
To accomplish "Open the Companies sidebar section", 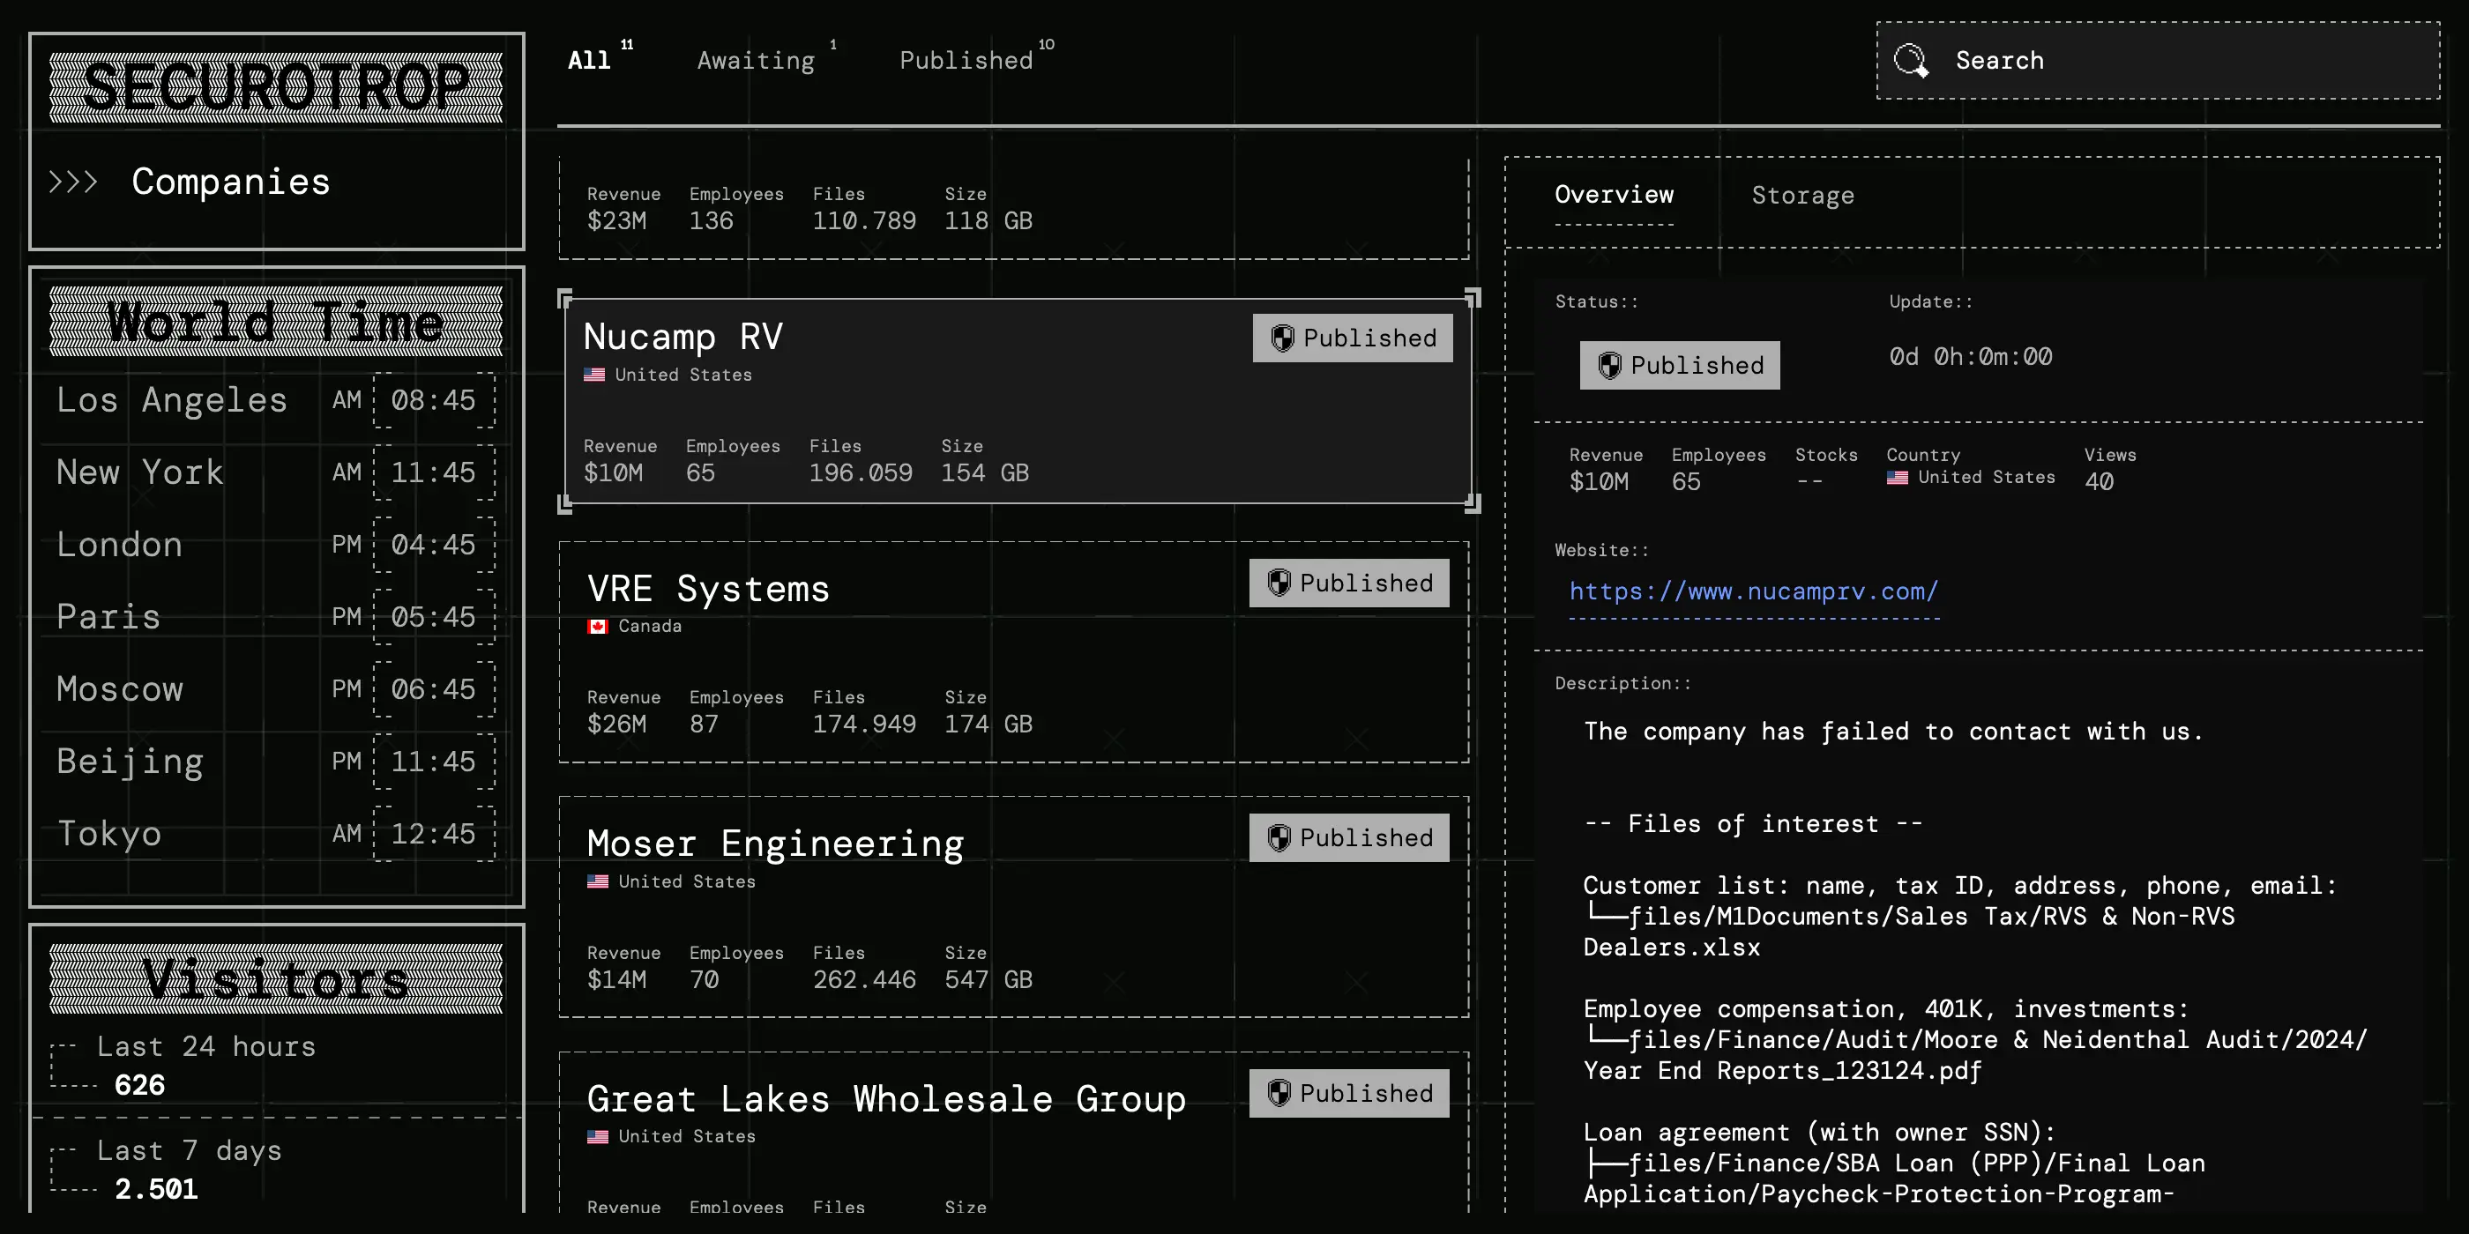I will (x=230, y=182).
